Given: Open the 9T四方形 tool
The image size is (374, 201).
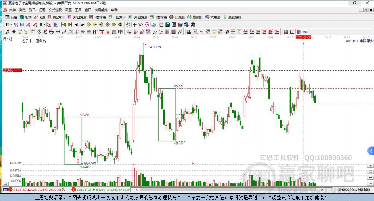Looking at the screenshot, I should tap(138, 17).
